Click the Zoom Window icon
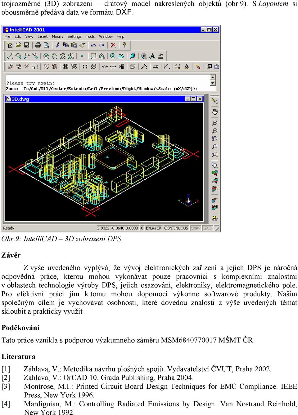298x415 pixels. point(214,139)
